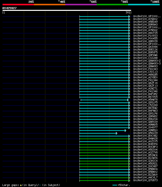Image resolution: width=162 pixels, height=187 pixels.
Task: Click the UniRef100_Q8W493-3 isoform label
Action: [x=147, y=63]
